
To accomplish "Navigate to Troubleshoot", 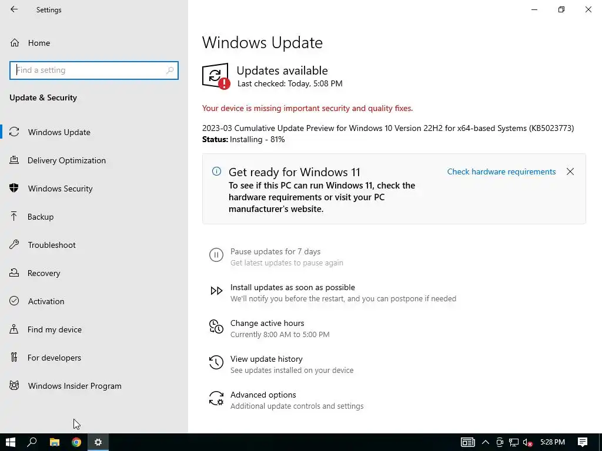I will [x=94, y=245].
